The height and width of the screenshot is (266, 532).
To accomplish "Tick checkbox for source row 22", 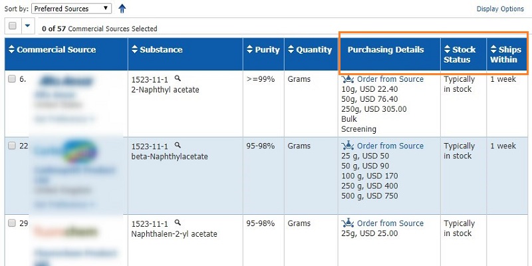I will pos(11,146).
